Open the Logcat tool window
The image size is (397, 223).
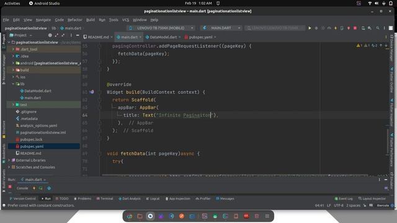point(153,199)
